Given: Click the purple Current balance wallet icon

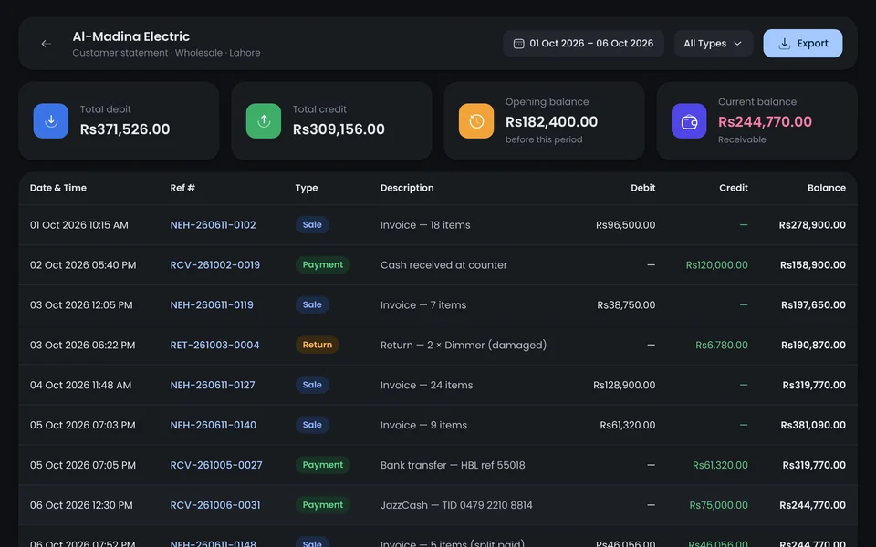Looking at the screenshot, I should coord(690,120).
